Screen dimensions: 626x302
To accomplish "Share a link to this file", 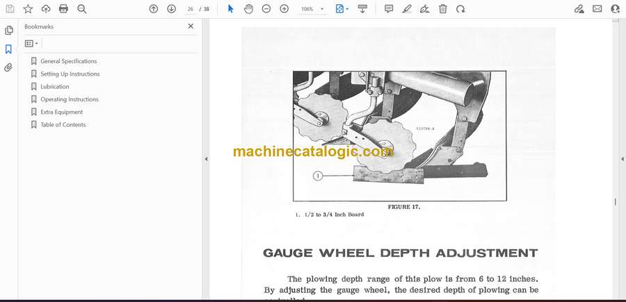I will click(579, 9).
